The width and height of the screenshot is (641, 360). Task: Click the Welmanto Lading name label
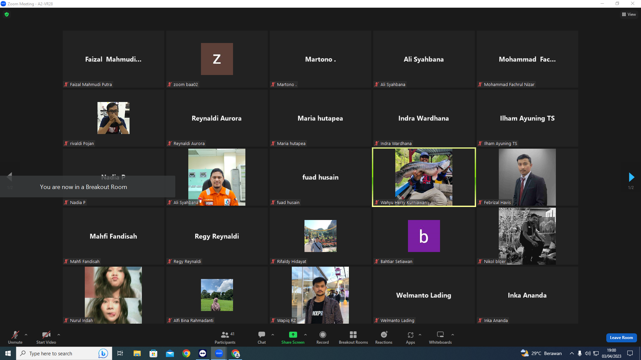pos(397,321)
